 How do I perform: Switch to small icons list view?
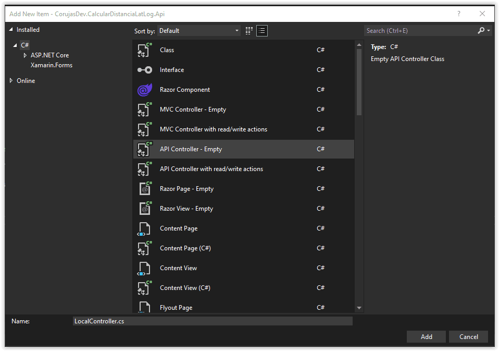click(262, 31)
